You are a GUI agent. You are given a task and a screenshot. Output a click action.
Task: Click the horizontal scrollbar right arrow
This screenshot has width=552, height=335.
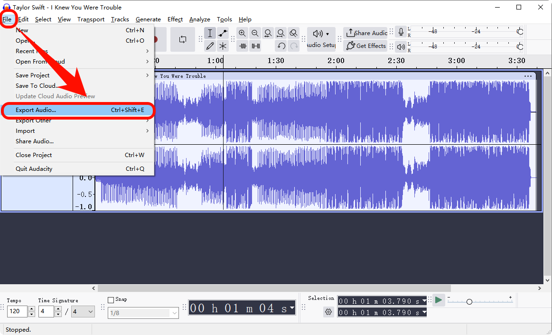pos(540,288)
